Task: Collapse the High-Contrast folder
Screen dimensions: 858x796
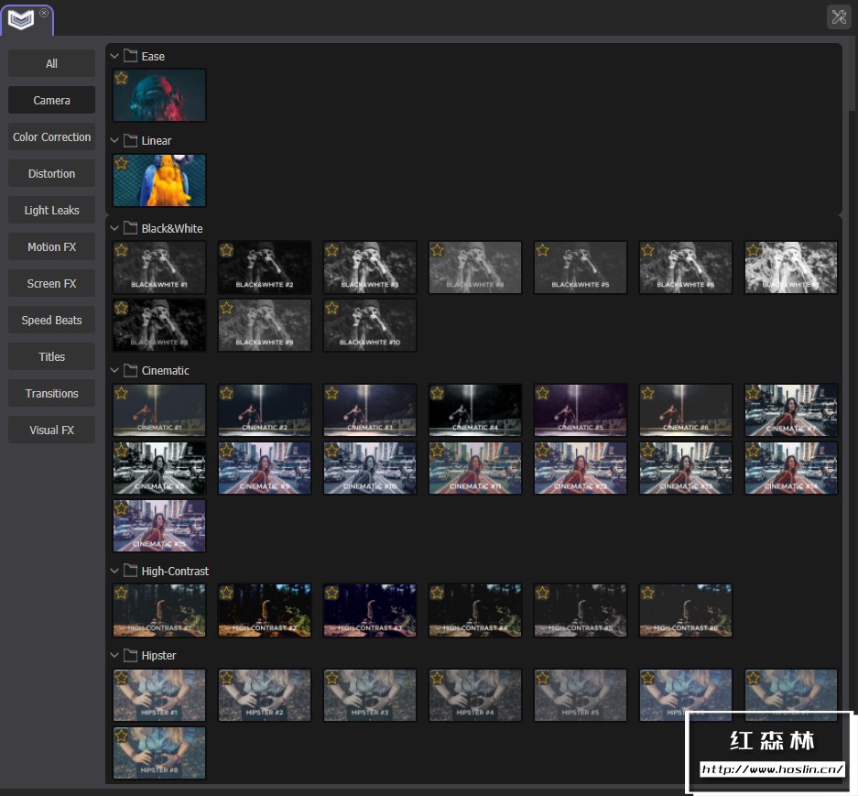Action: (x=114, y=571)
